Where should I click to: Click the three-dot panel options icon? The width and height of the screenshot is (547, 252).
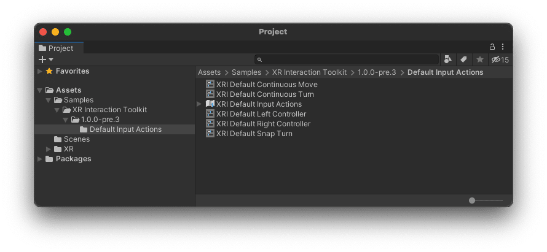[x=503, y=47]
